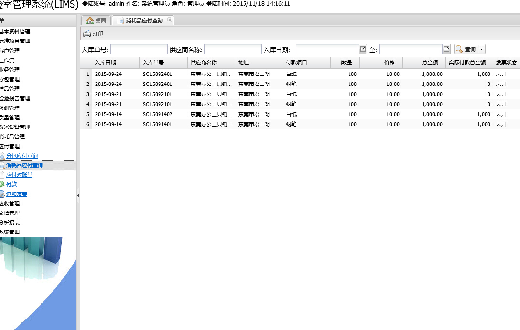
Task: Focus the 入库单号 input field
Action: tap(139, 49)
